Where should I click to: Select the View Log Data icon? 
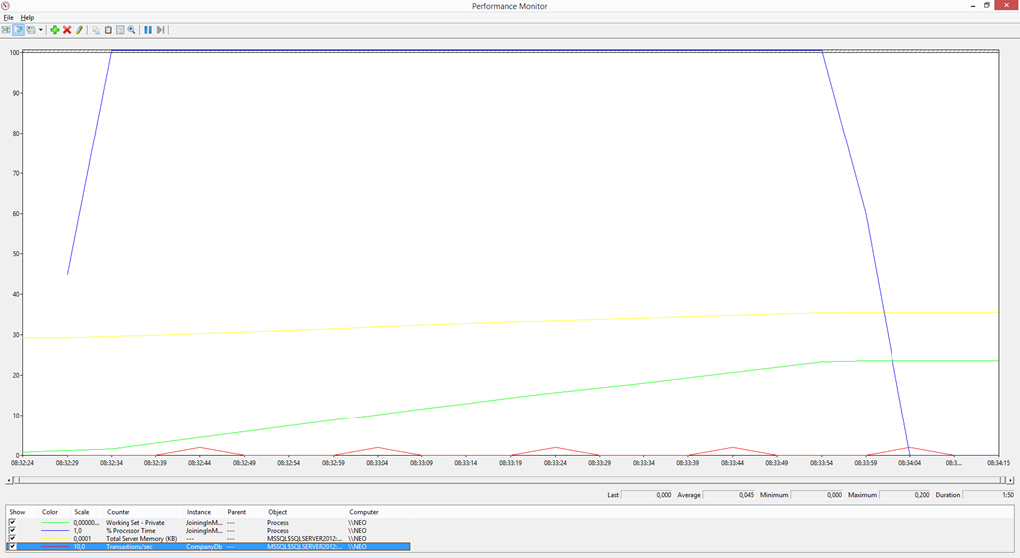click(18, 30)
